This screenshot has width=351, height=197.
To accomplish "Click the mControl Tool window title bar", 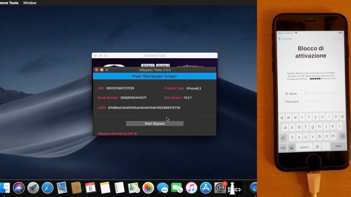I will pos(155,56).
